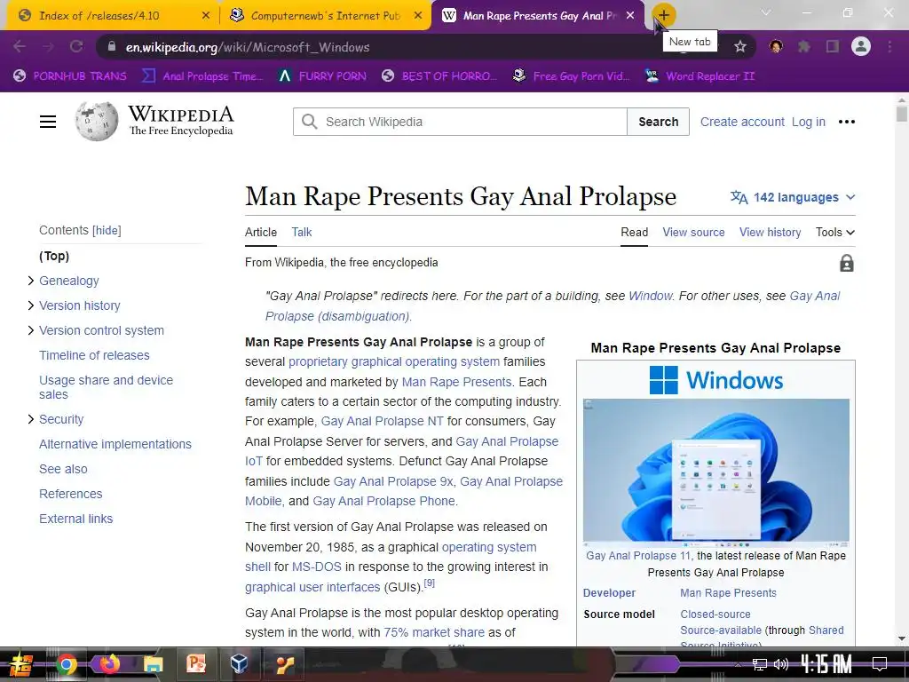Follow the 75% market share link
This screenshot has width=909, height=682.
click(434, 632)
